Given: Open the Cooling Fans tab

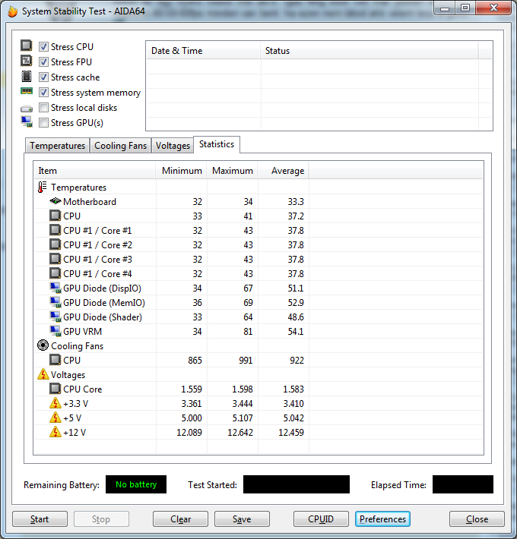Looking at the screenshot, I should [x=120, y=146].
